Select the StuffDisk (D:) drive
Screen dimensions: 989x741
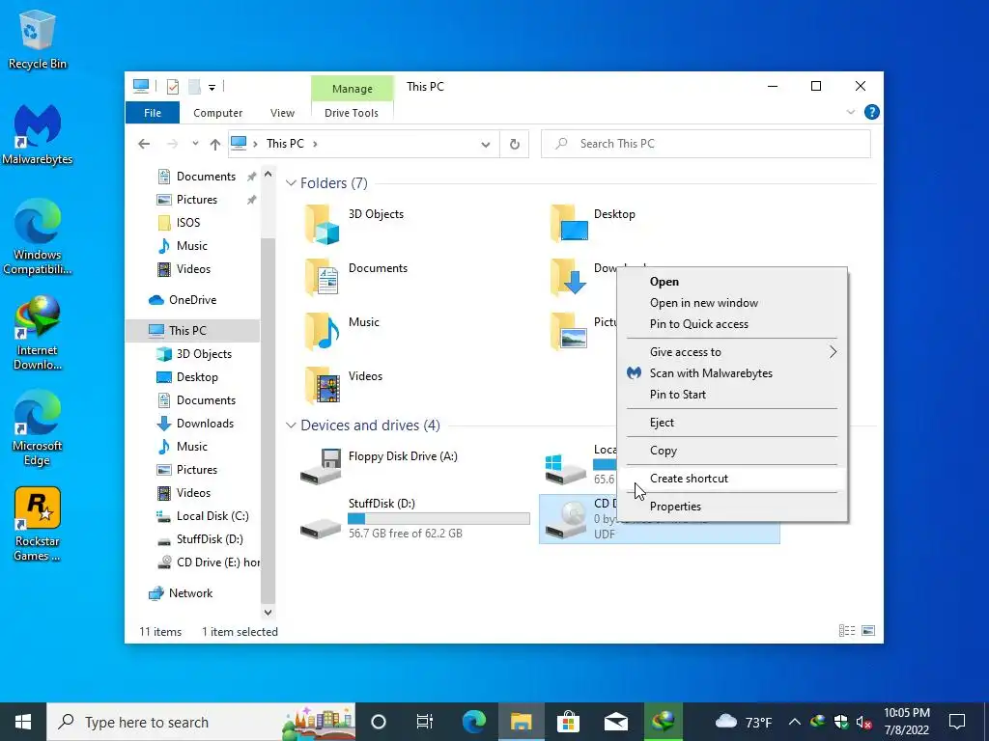[415, 518]
